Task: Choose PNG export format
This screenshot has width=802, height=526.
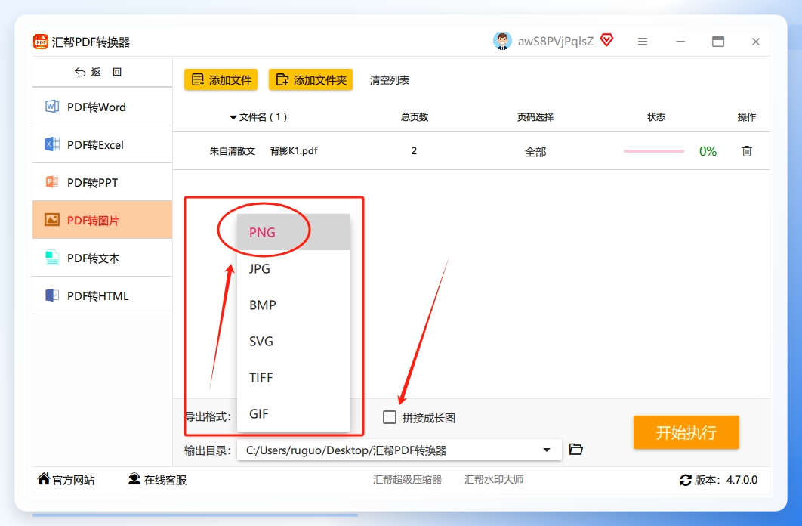Action: click(x=294, y=232)
